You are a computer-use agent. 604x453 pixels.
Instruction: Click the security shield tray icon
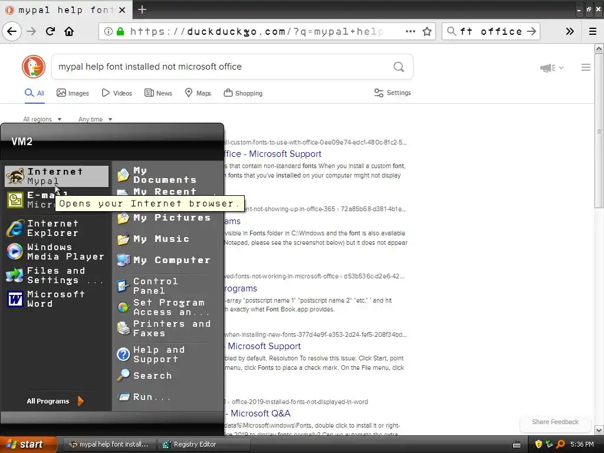tap(539, 444)
